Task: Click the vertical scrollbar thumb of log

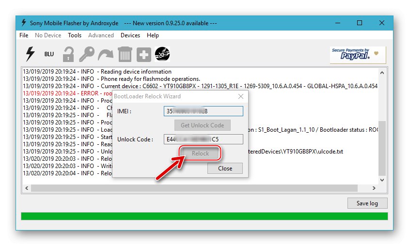Action: click(382, 148)
